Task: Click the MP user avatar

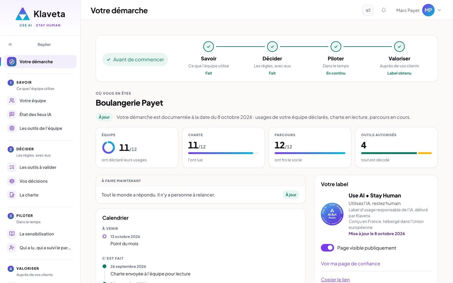Action: tap(428, 10)
